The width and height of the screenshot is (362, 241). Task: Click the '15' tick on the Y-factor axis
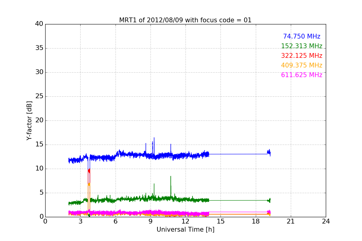point(39,145)
